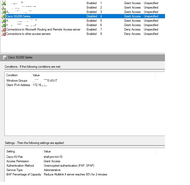
Task: Click the green-check icon in the order 3 row
Action: pos(4,12)
